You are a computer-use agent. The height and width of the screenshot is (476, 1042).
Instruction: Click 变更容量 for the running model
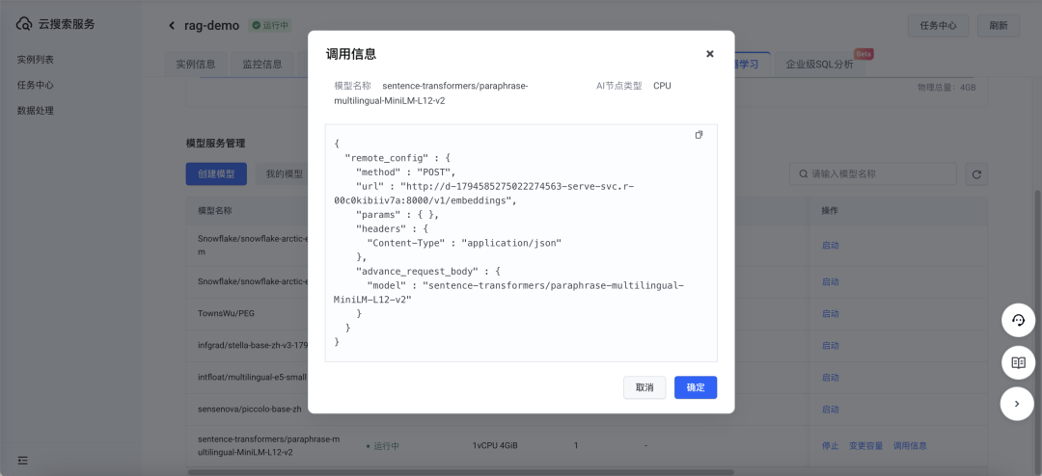[x=865, y=445]
